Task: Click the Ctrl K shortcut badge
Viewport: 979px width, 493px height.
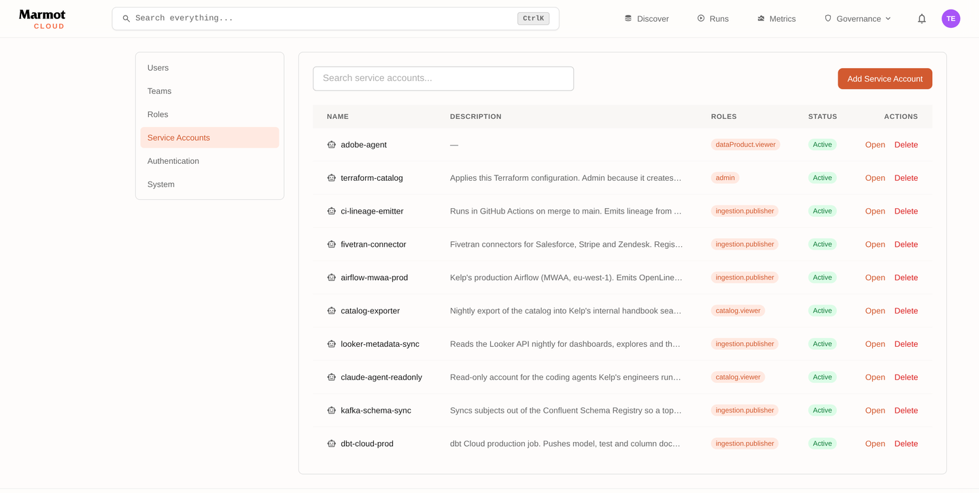Action: 533,19
